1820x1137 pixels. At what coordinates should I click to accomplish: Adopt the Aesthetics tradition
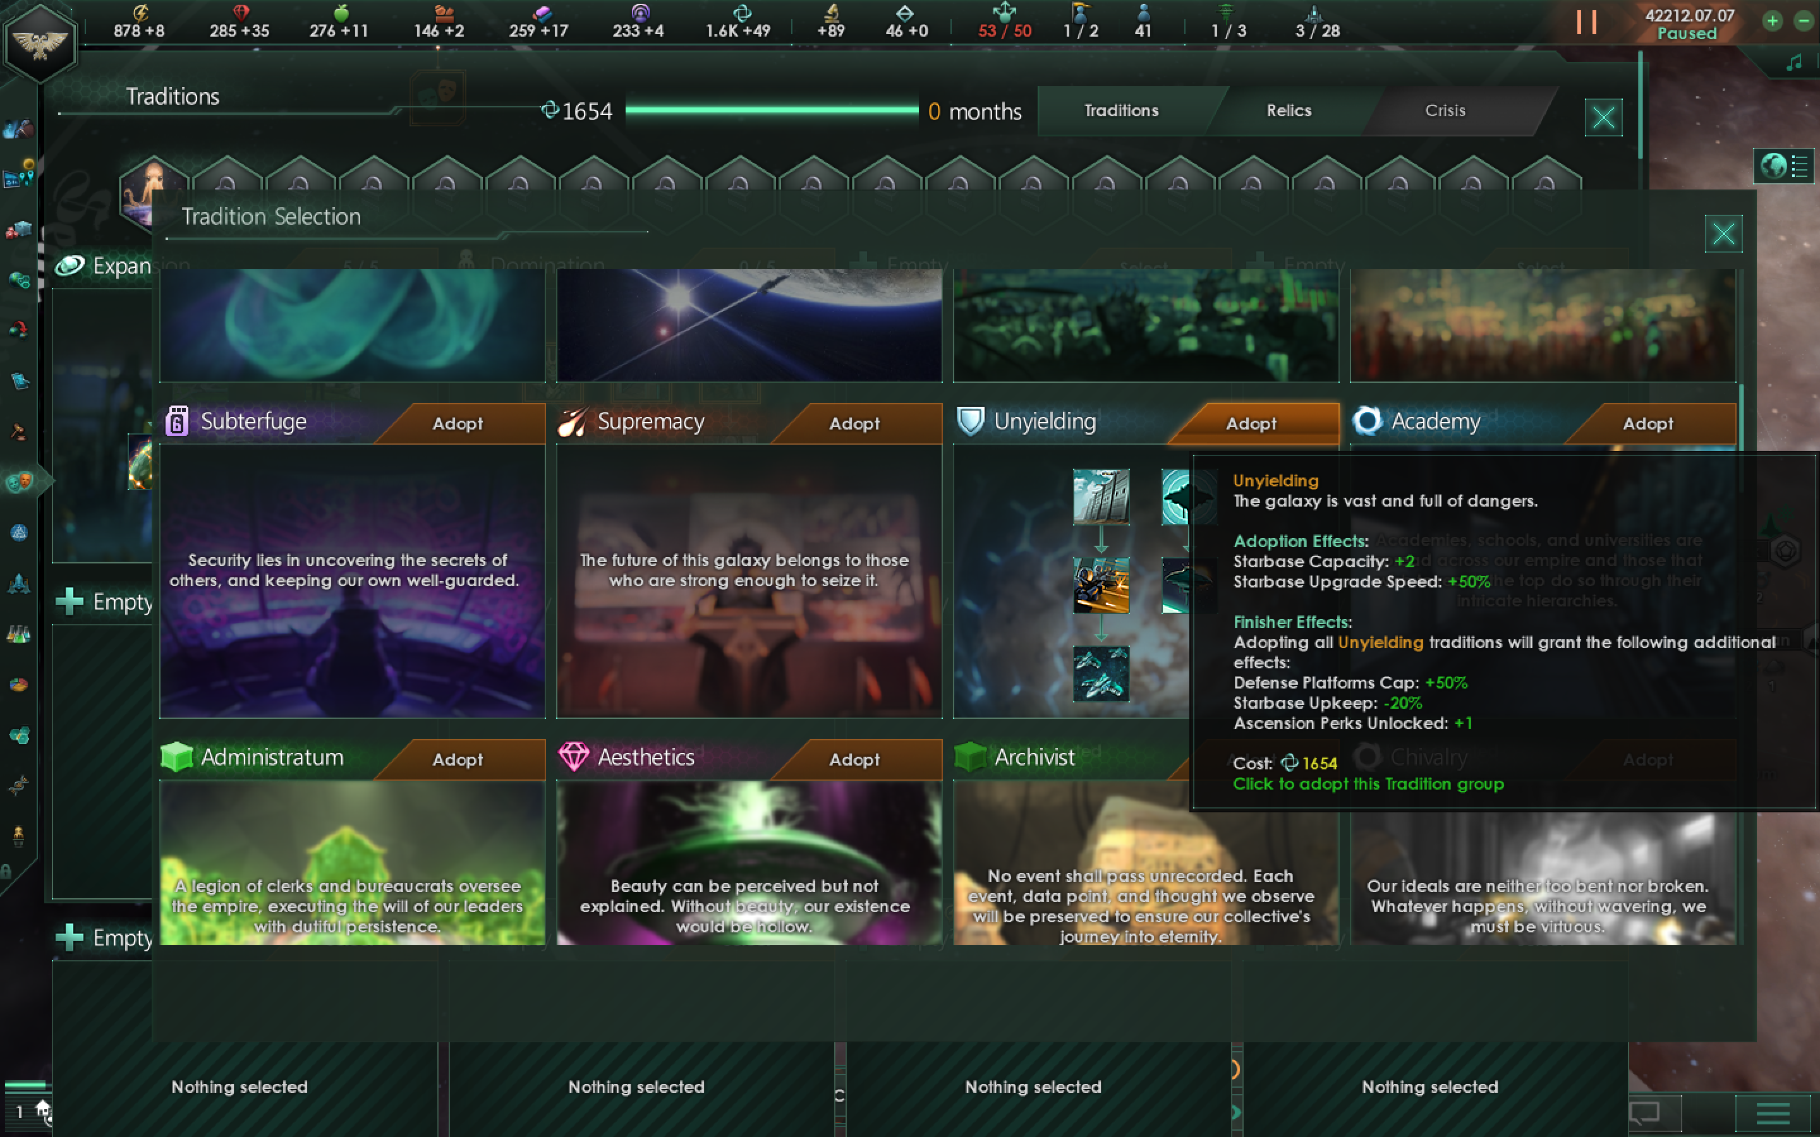click(x=854, y=759)
